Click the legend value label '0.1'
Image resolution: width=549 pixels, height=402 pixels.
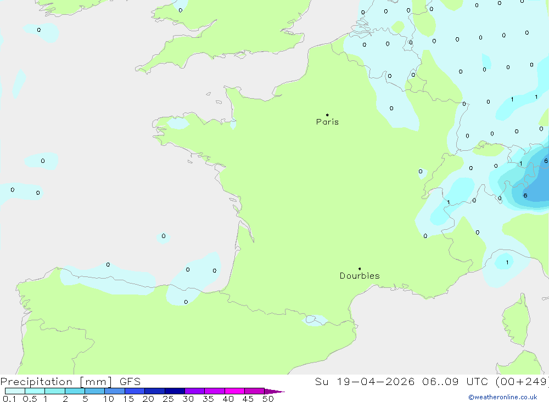pos(9,399)
